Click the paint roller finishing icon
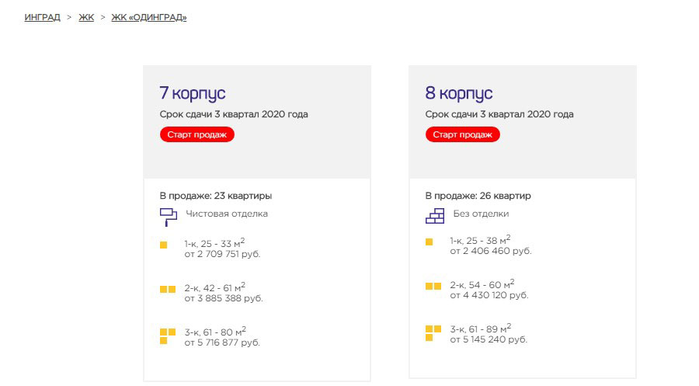The width and height of the screenshot is (699, 386). point(169,217)
